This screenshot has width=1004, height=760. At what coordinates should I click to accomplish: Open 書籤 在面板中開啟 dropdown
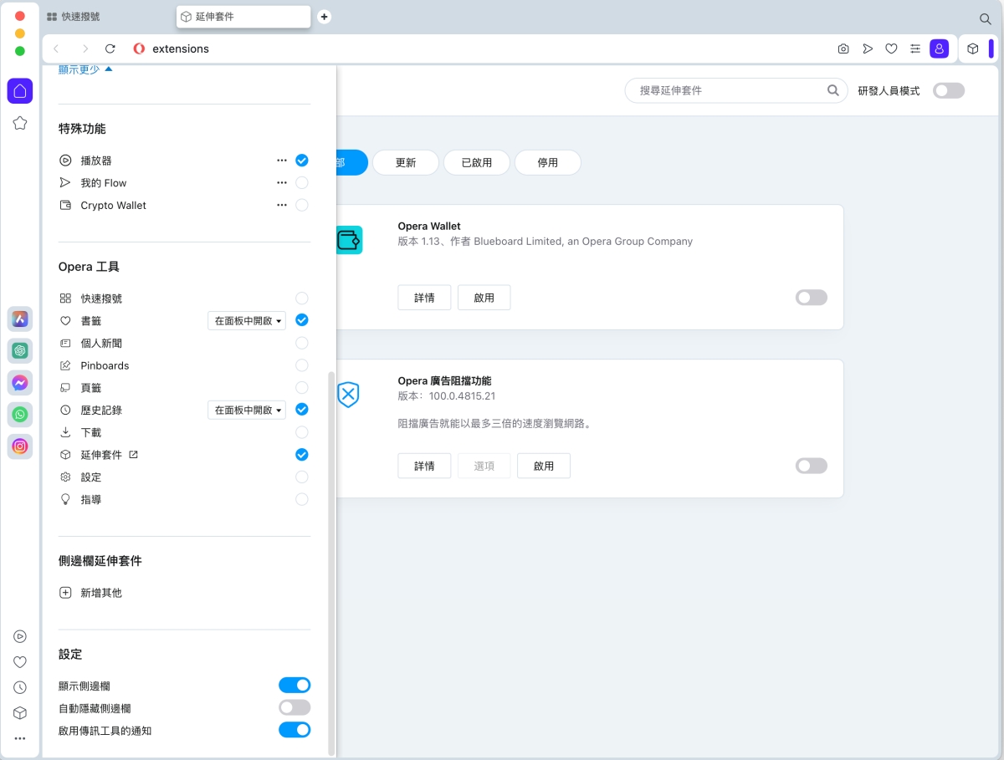click(x=247, y=321)
